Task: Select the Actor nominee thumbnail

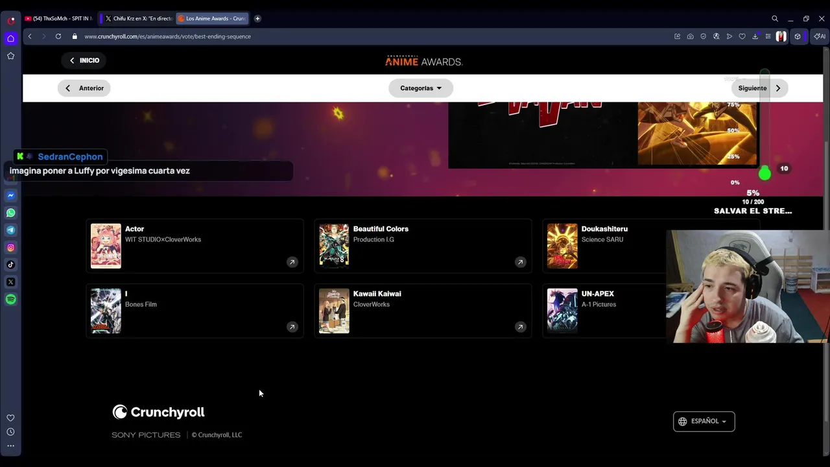Action: [x=106, y=246]
